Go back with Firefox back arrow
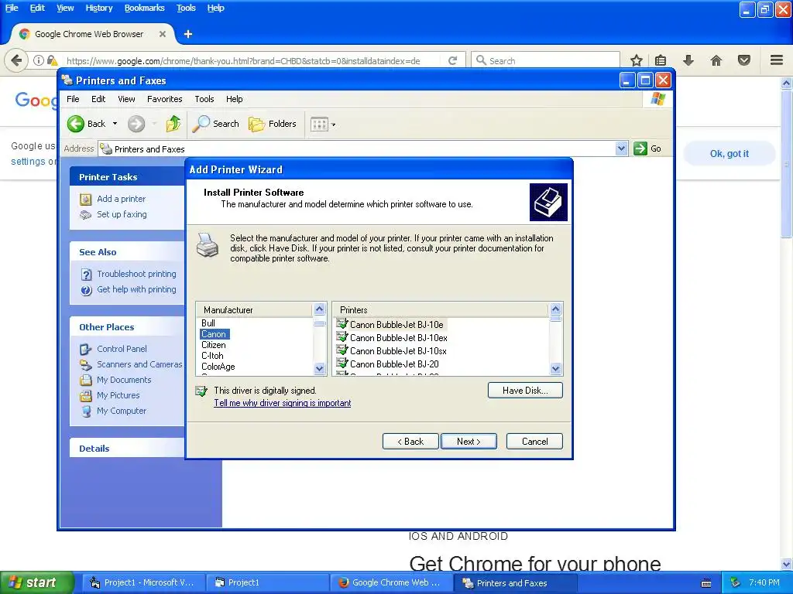This screenshot has width=793, height=594. point(16,60)
